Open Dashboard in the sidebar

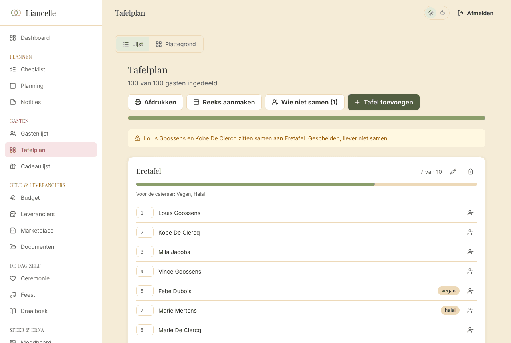click(x=51, y=38)
